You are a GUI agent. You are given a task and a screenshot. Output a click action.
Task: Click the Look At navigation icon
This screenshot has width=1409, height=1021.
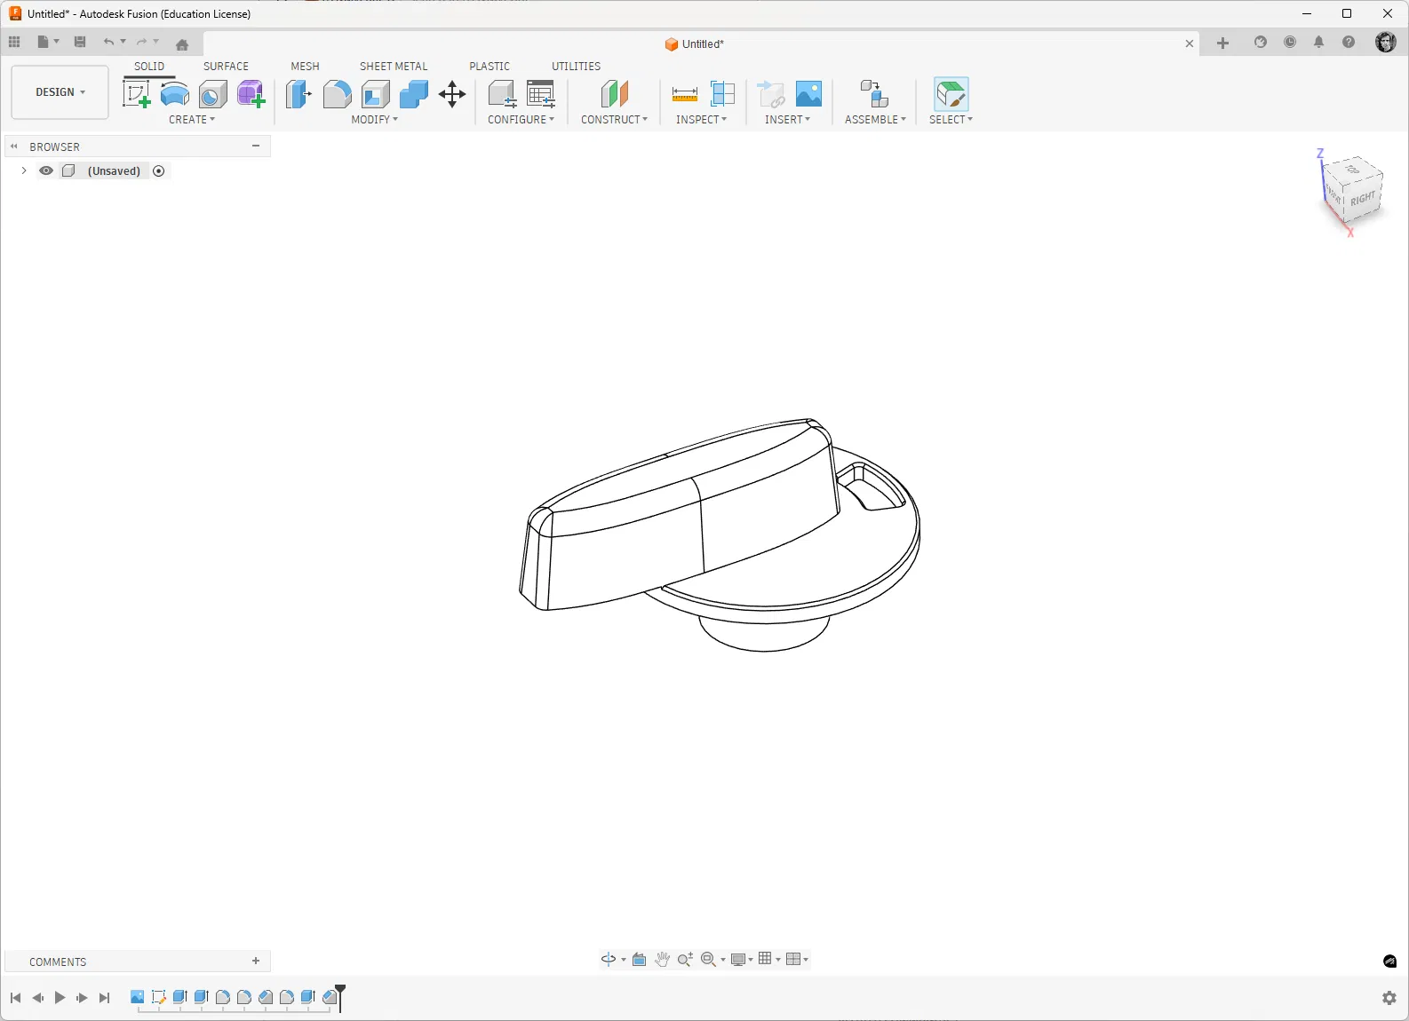pos(639,959)
